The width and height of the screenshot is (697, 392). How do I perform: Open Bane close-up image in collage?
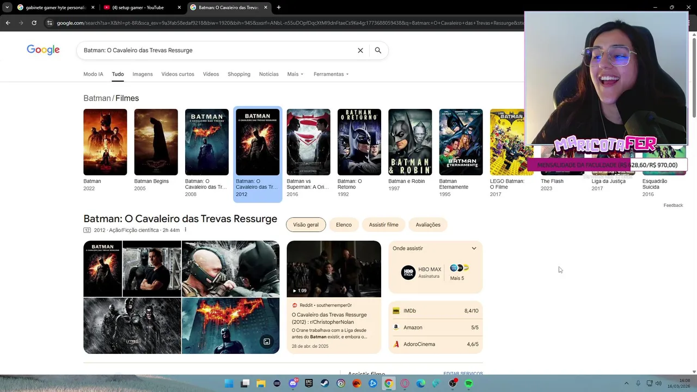230,269
